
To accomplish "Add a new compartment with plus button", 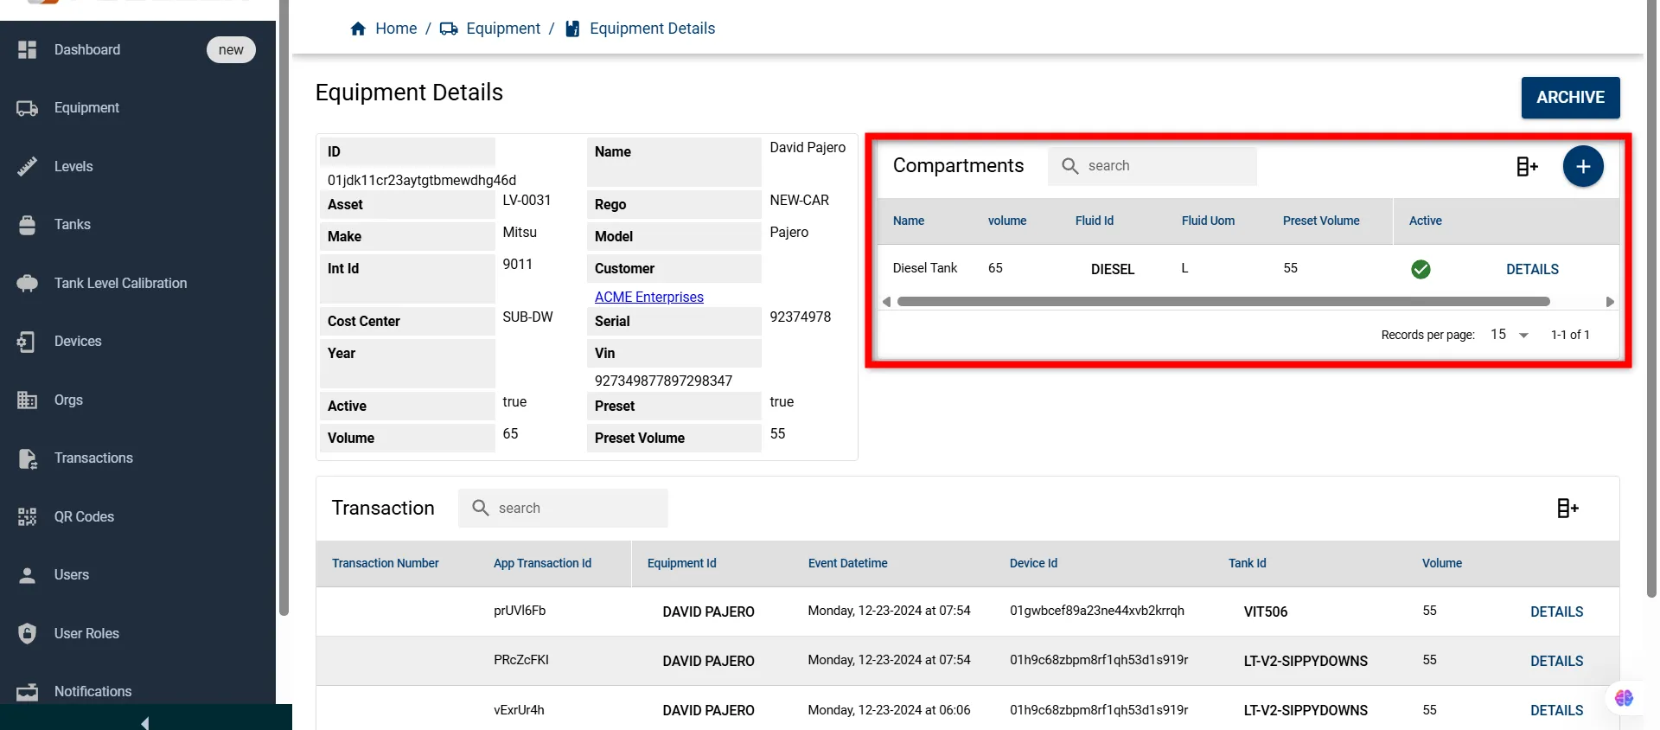I will (x=1583, y=166).
